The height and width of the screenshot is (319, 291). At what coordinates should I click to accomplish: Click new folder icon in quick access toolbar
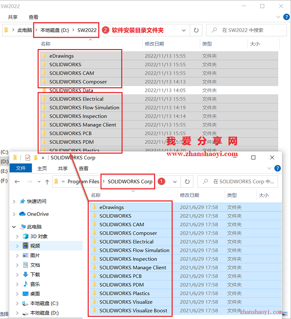pos(36,158)
